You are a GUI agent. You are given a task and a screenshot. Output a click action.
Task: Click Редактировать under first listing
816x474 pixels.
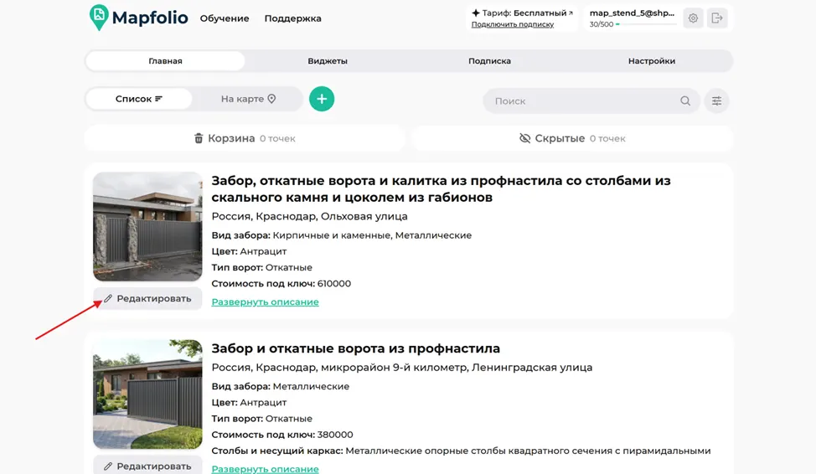click(147, 299)
